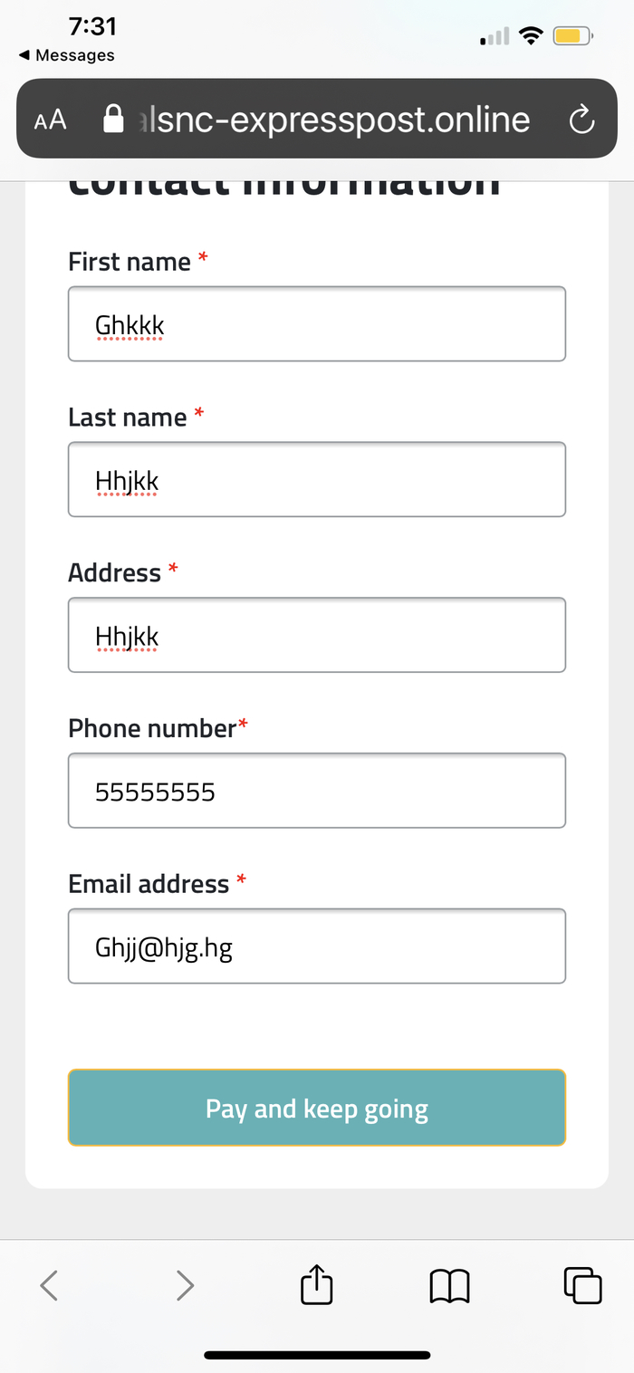Tap the URL in the address bar

[x=335, y=120]
